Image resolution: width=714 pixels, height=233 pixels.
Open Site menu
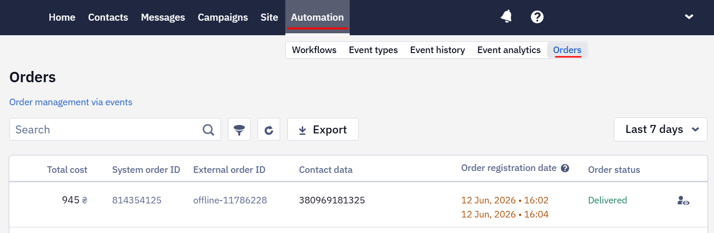point(269,17)
